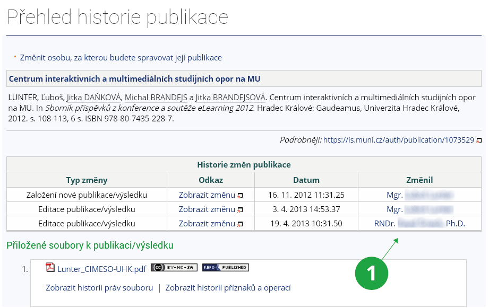
Task: Click new-window icon in the 16. 11. 2012 row
Action: point(240,195)
